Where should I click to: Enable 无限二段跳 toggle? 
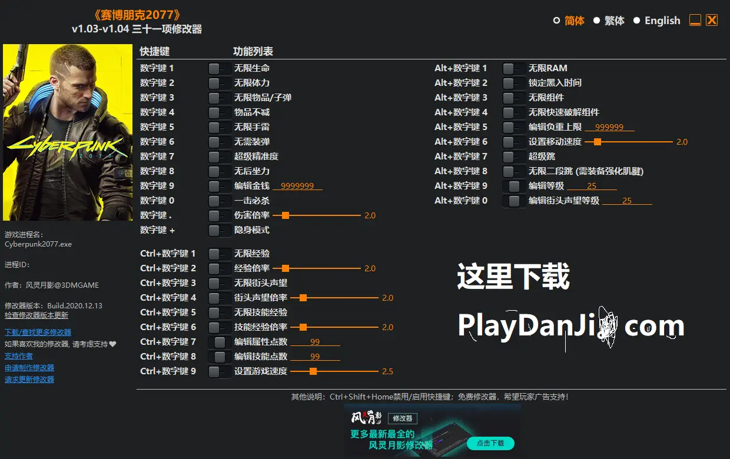pos(513,171)
